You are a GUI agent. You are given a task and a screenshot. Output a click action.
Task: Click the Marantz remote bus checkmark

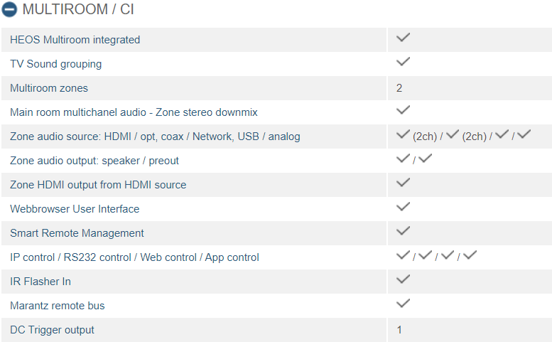[x=403, y=304]
